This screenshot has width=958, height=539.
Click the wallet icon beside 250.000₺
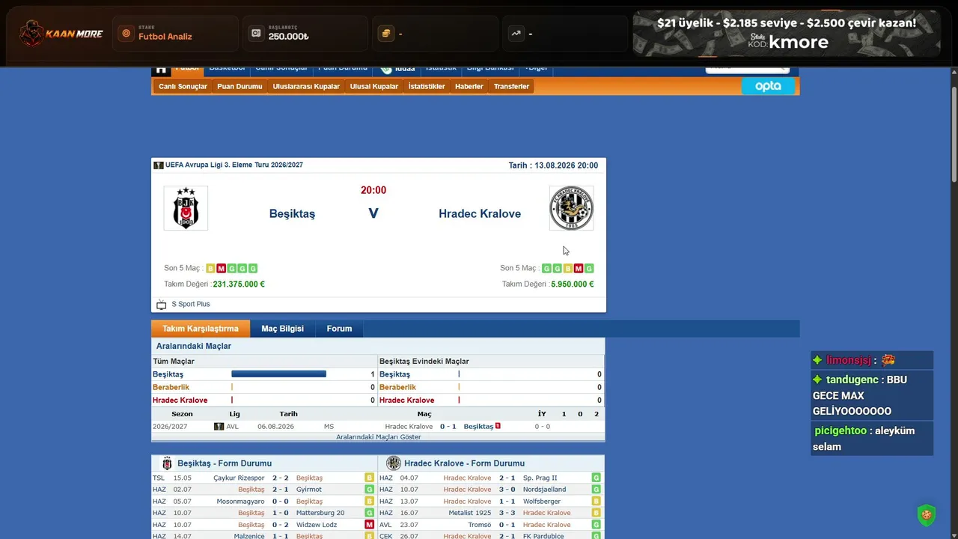click(x=256, y=34)
